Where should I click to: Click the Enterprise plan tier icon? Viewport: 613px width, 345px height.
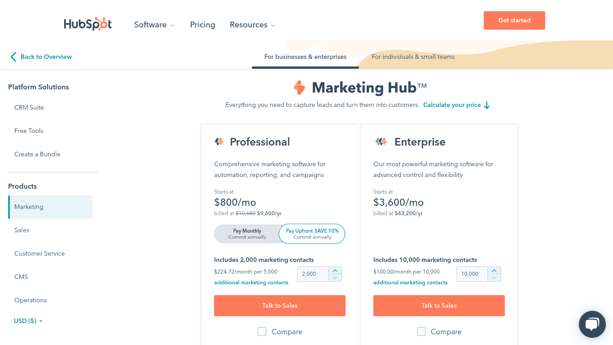pyautogui.click(x=381, y=142)
